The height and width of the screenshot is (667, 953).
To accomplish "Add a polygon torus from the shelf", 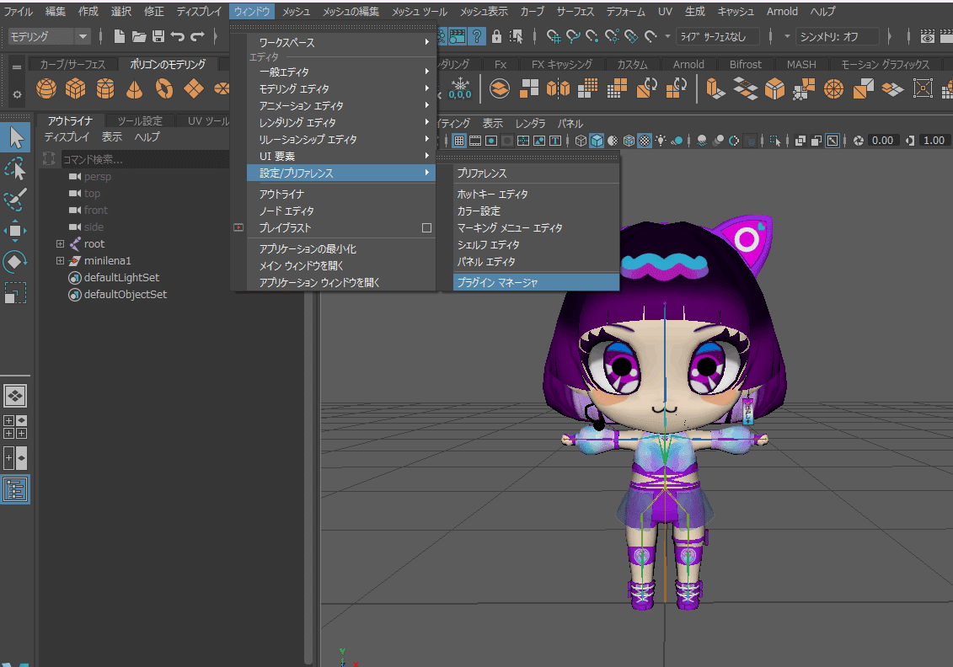I will tap(164, 88).
